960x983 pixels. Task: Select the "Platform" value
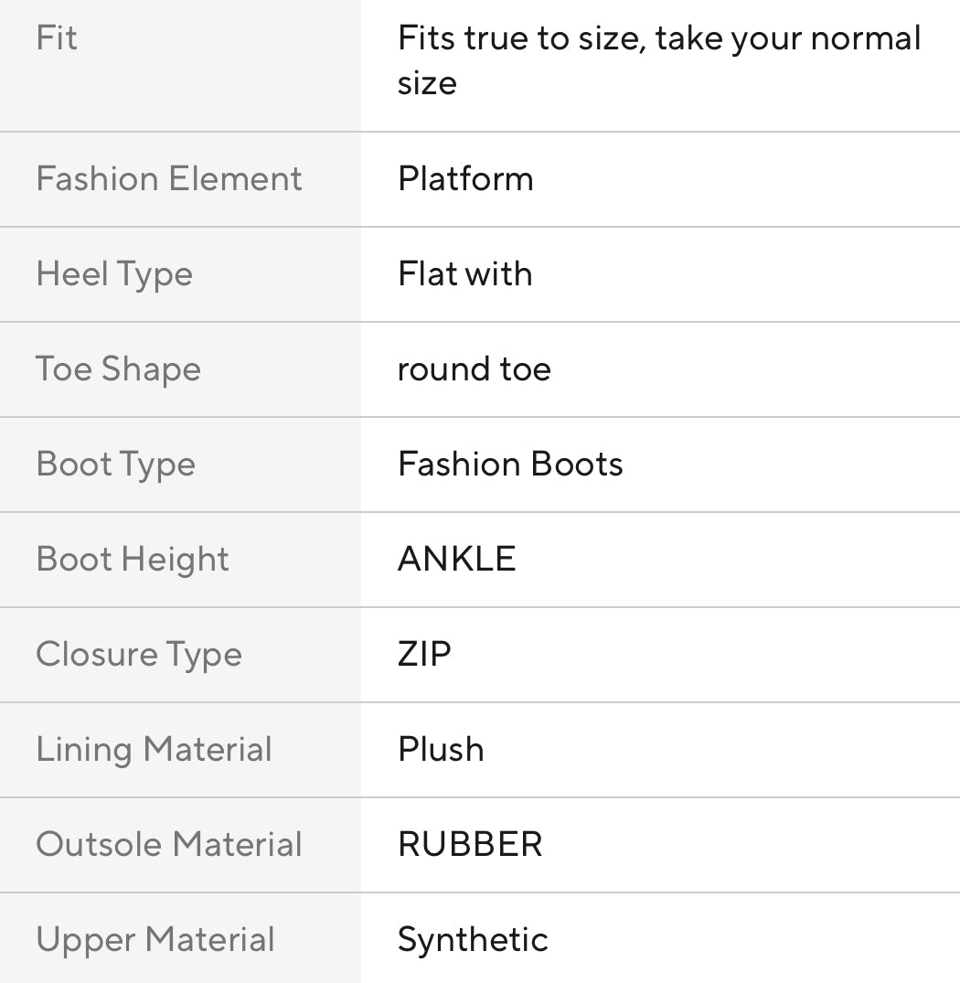coord(465,178)
